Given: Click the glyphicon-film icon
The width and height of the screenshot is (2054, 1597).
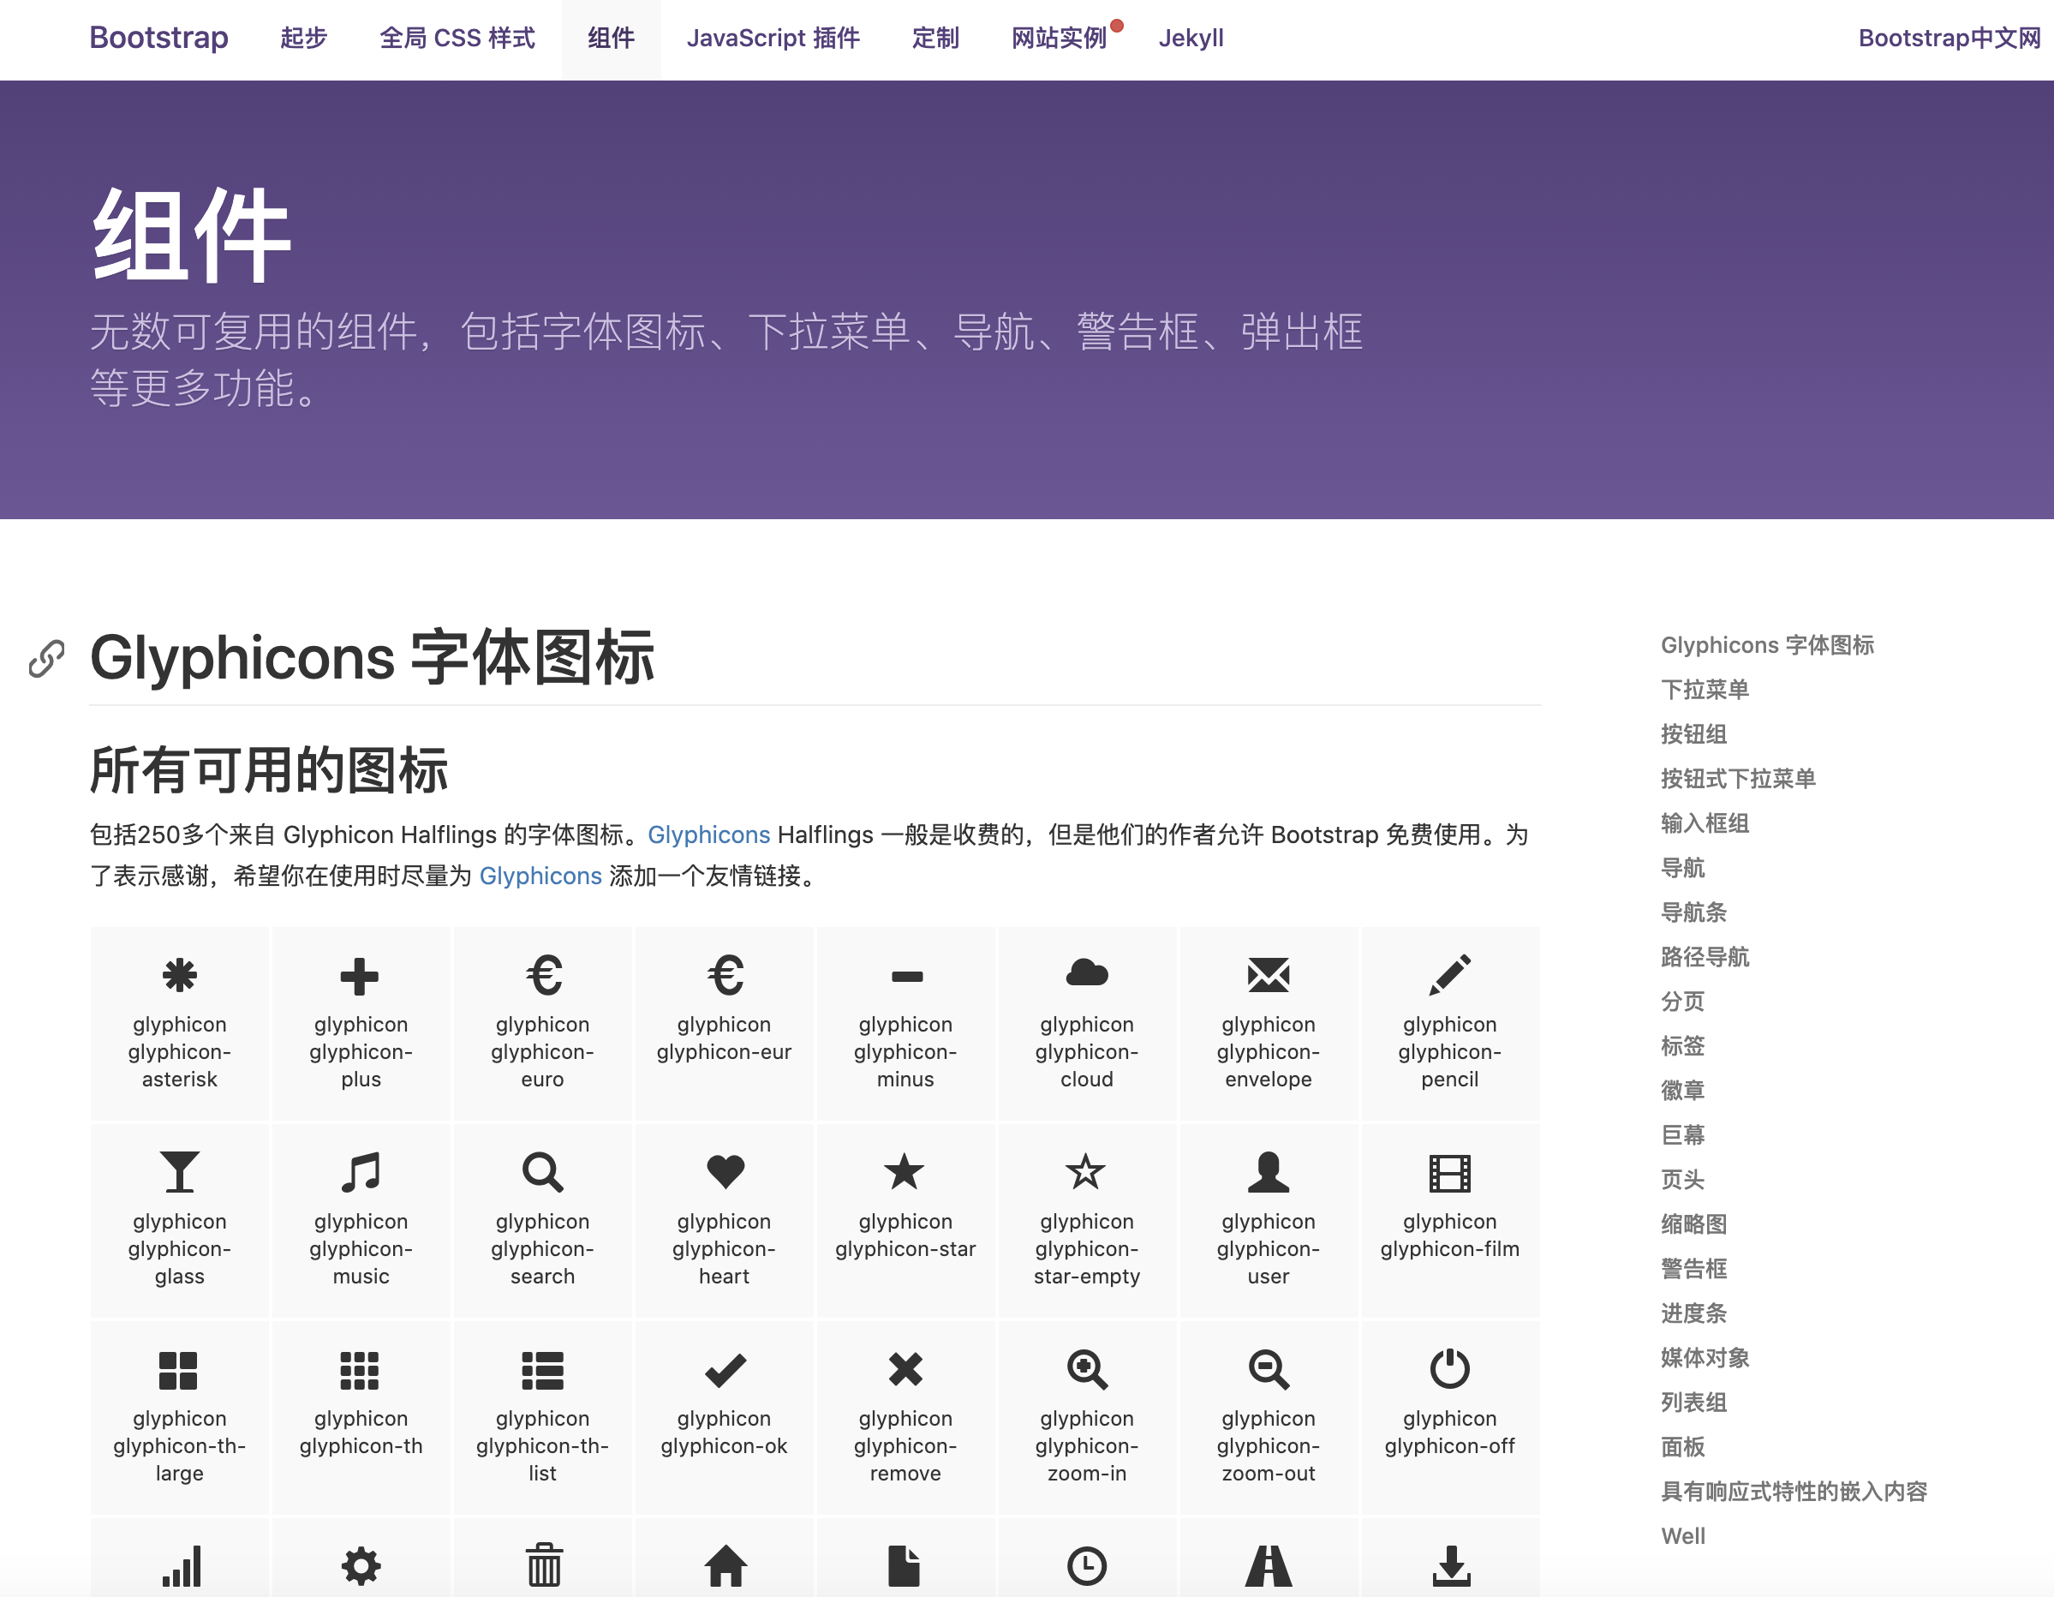Looking at the screenshot, I should (1449, 1173).
